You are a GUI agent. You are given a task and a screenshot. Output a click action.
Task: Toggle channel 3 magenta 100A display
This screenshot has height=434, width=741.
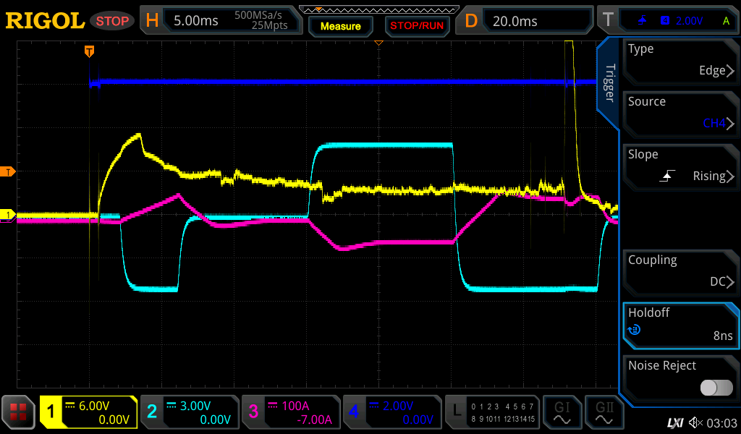pos(291,412)
